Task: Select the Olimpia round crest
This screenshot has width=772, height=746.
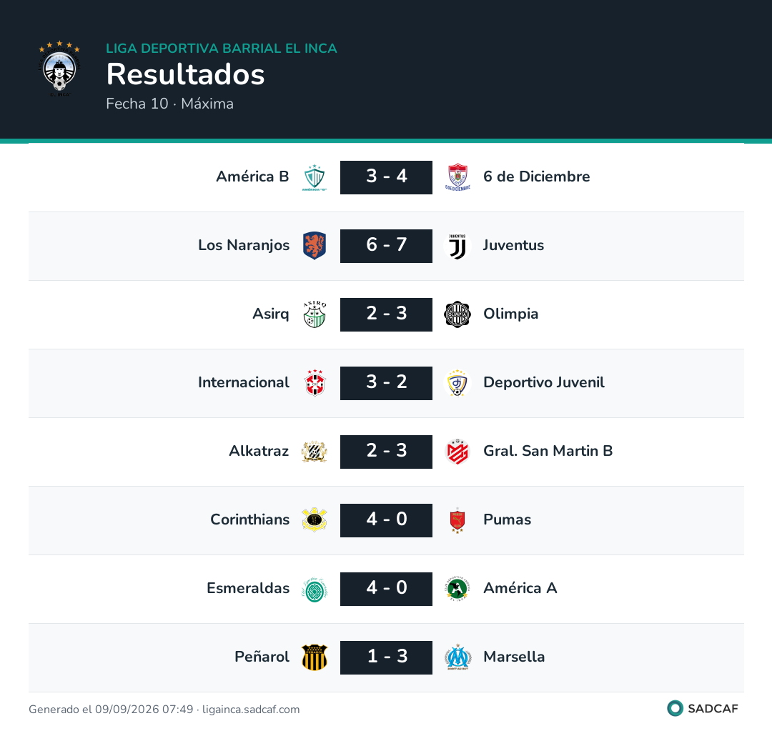Action: click(457, 314)
